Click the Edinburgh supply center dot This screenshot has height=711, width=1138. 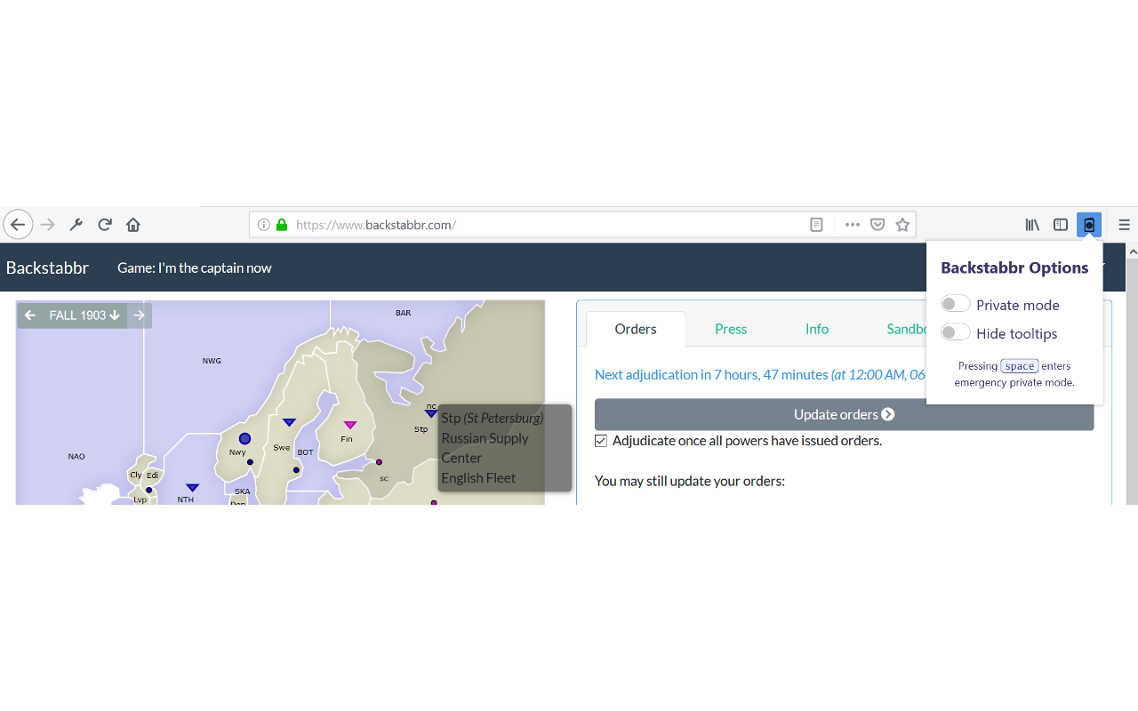(148, 490)
